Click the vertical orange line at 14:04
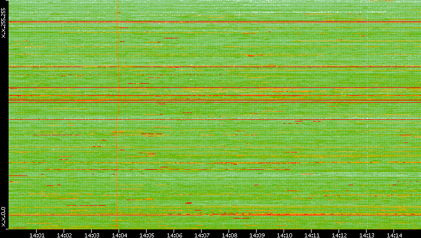This screenshot has height=238, width=421. [117, 114]
